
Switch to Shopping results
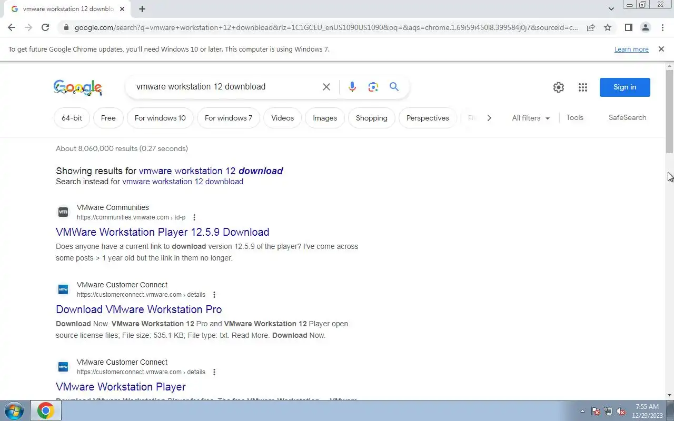point(371,118)
